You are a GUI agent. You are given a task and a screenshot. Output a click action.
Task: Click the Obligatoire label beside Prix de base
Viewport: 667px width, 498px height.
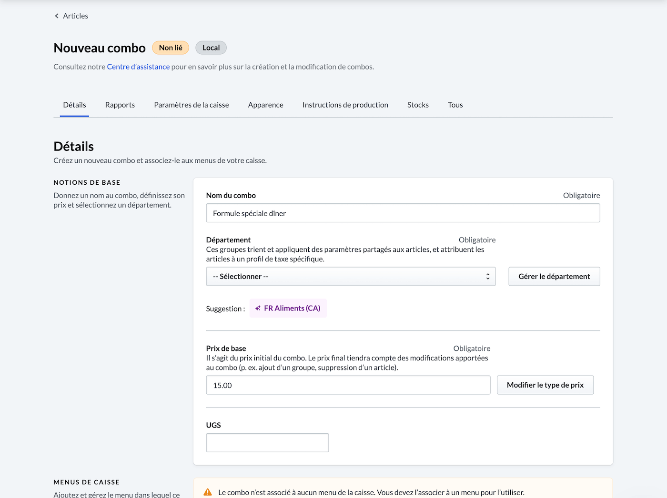pyautogui.click(x=472, y=349)
